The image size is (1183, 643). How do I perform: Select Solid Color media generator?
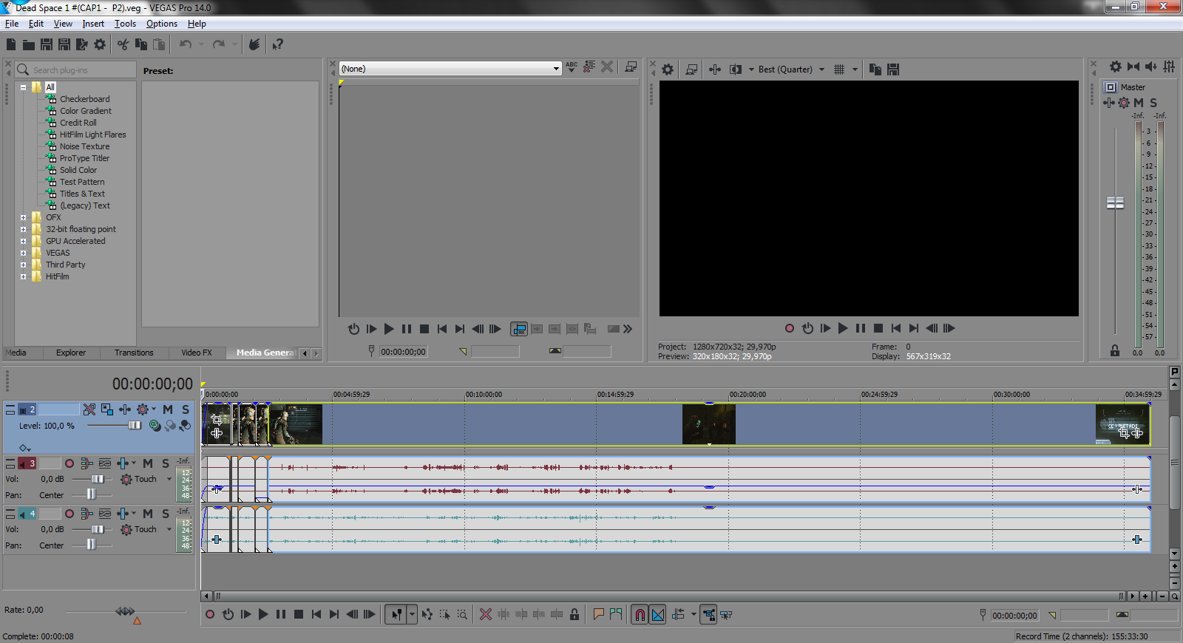pos(78,170)
